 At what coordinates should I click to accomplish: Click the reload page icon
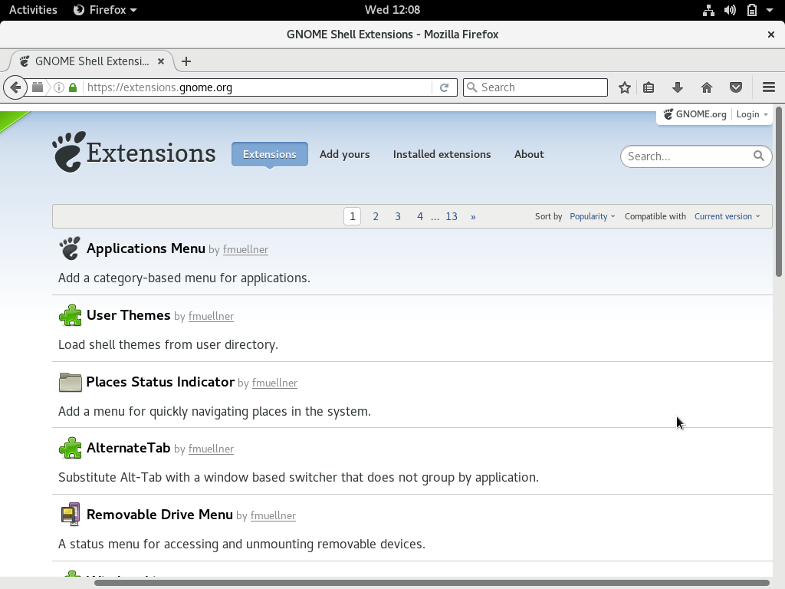tap(444, 87)
